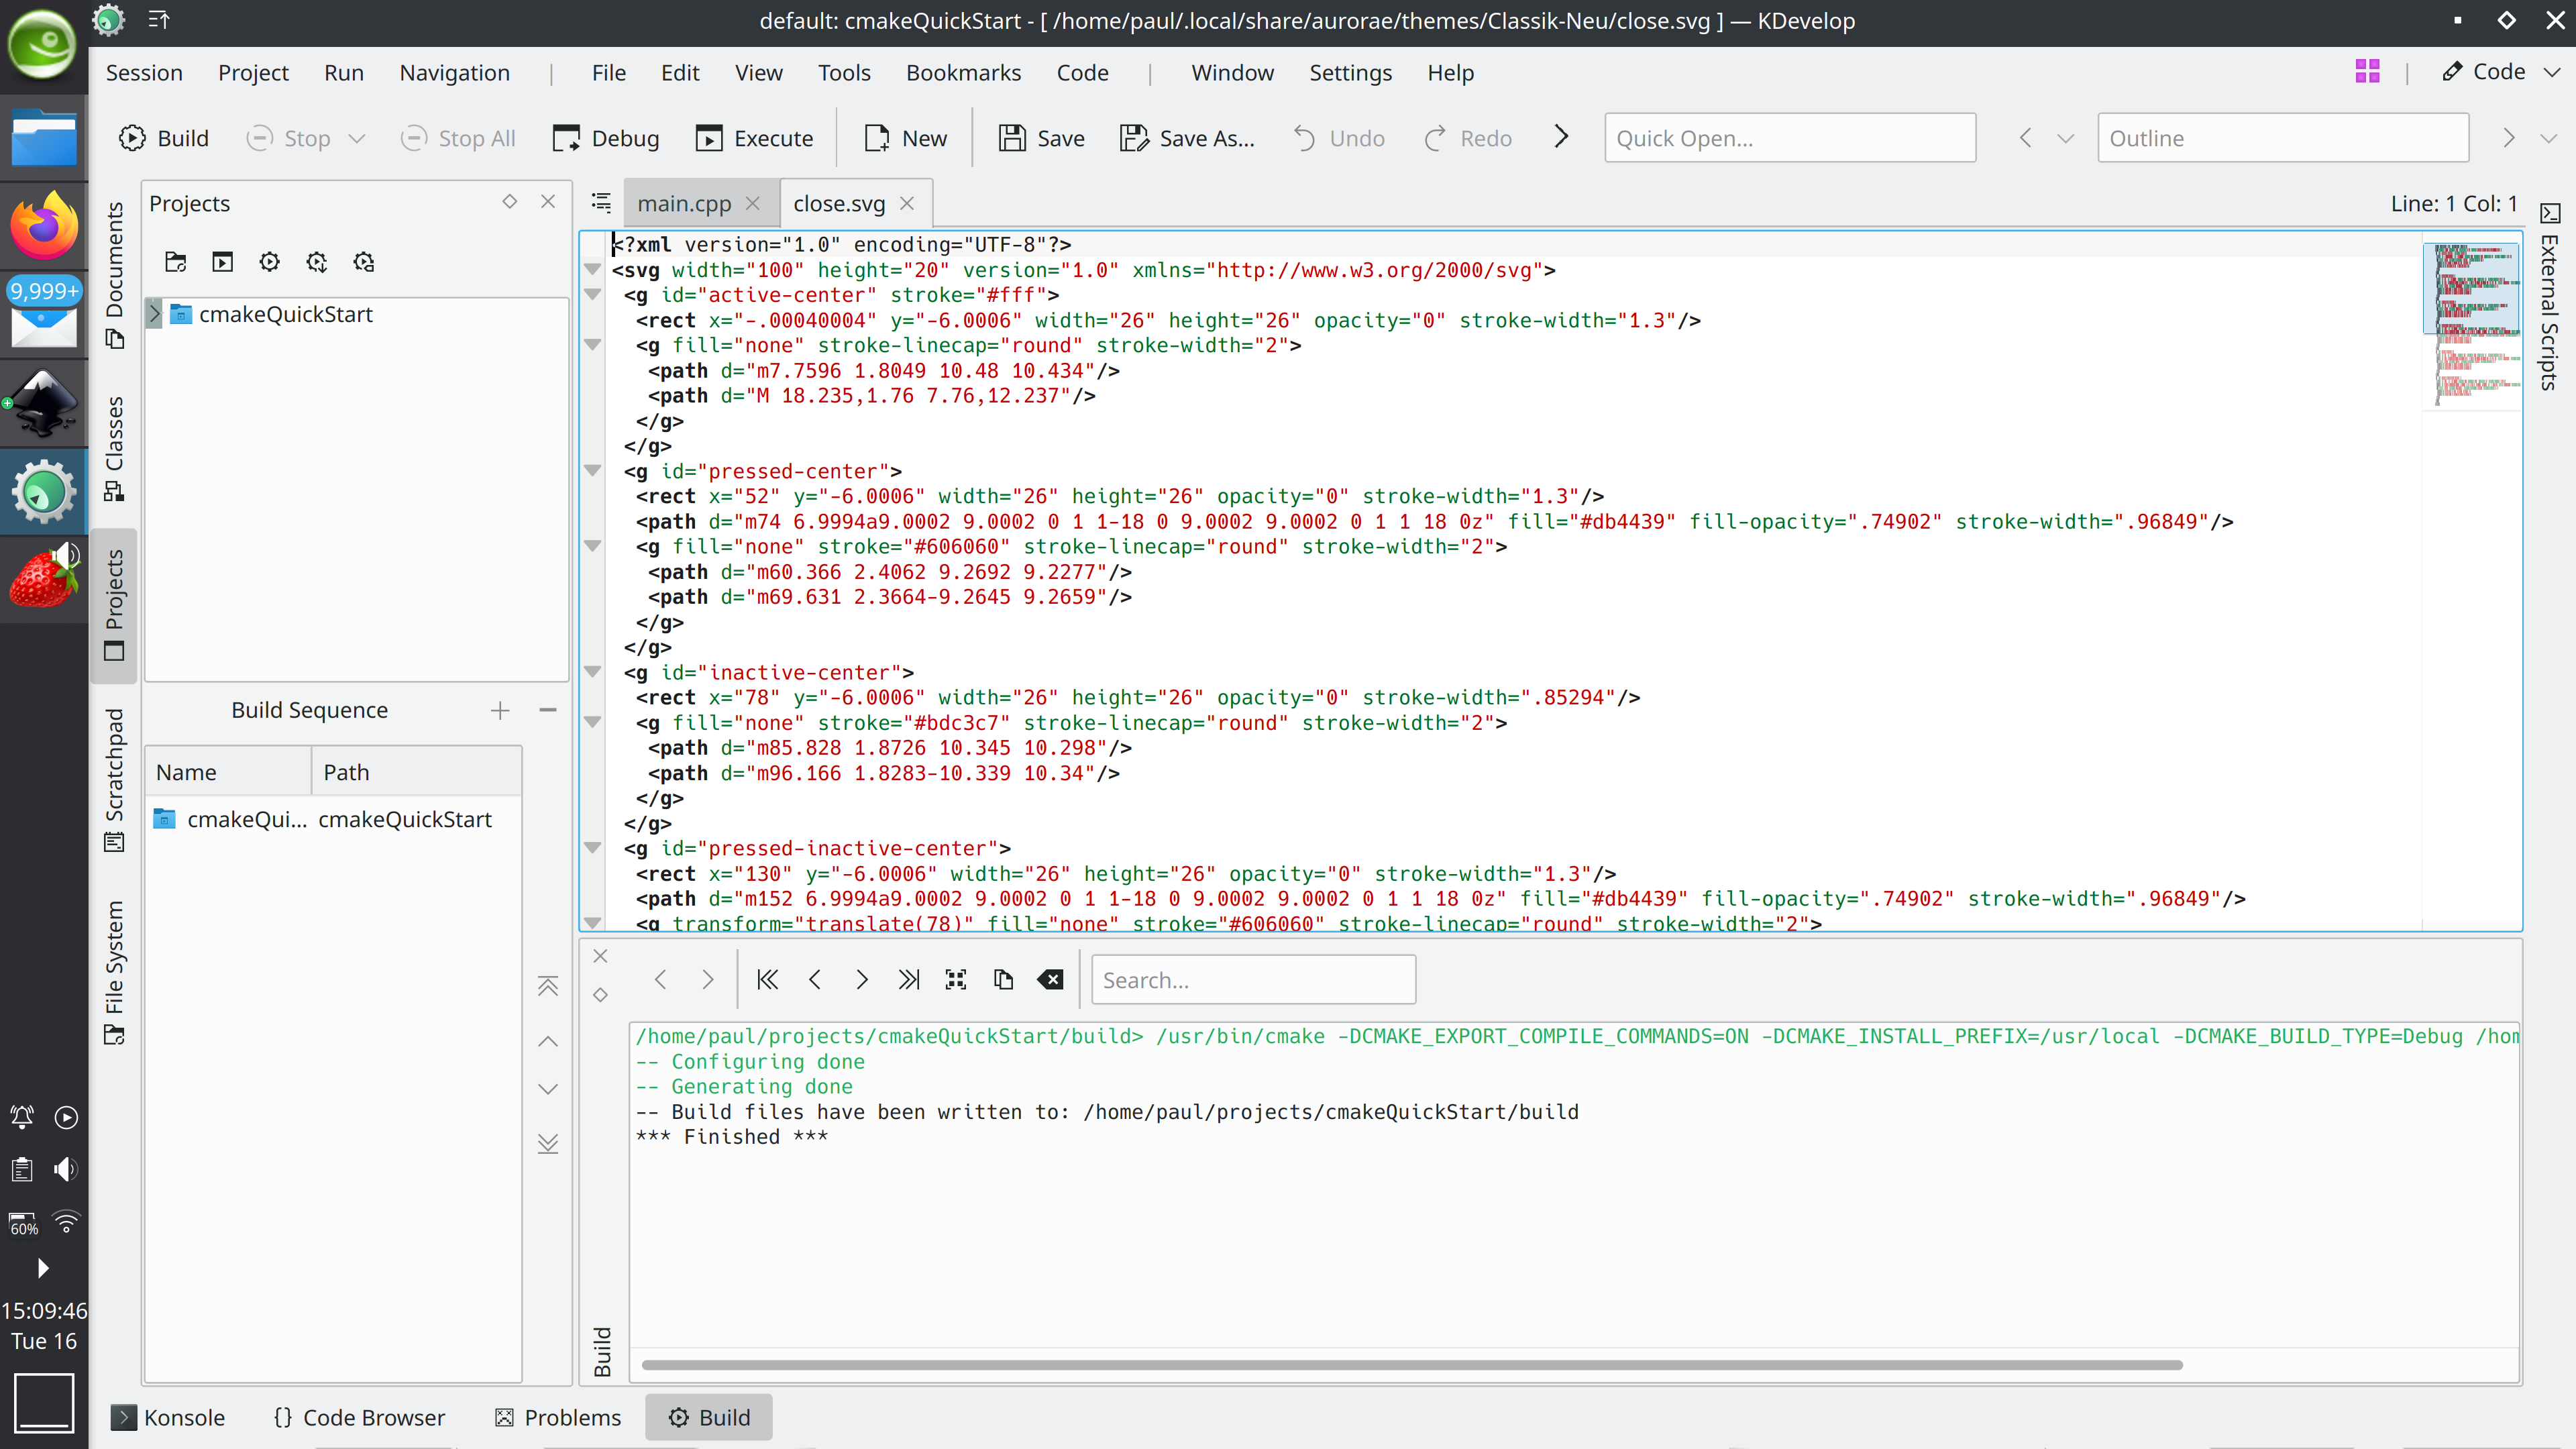The height and width of the screenshot is (1449, 2576).
Task: Show more toolbar items via chevron
Action: [1560, 137]
